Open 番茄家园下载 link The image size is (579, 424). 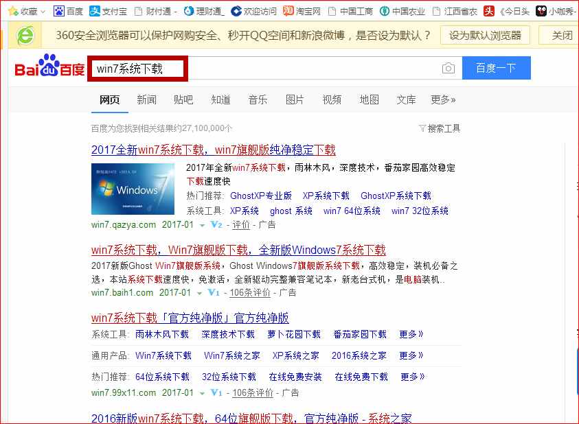point(360,334)
